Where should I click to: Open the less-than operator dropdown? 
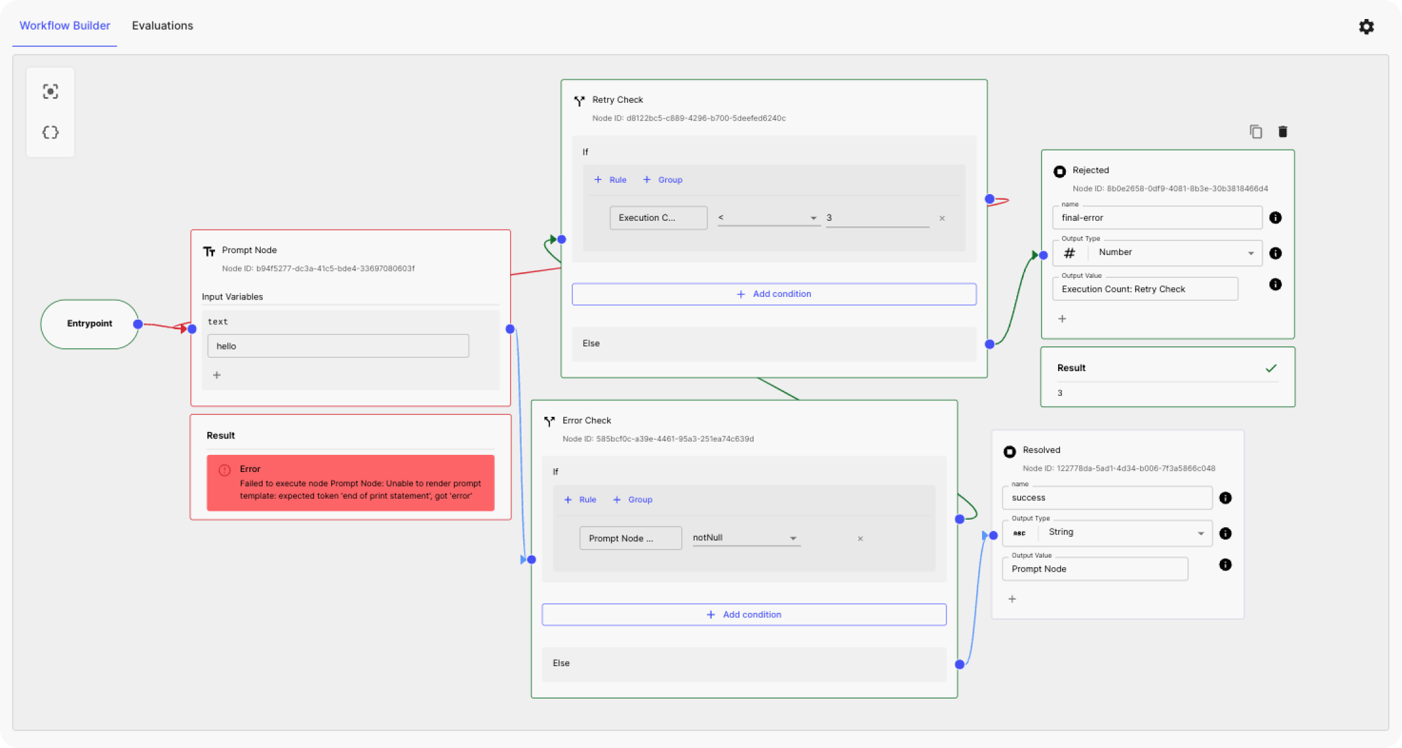click(768, 218)
